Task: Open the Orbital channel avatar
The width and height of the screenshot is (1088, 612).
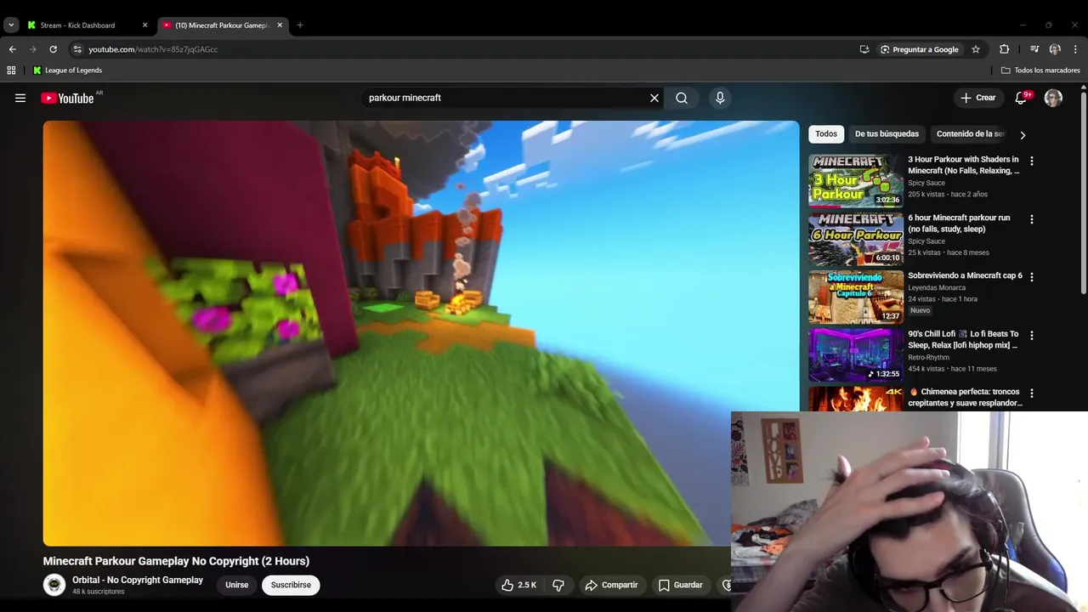Action: (54, 585)
